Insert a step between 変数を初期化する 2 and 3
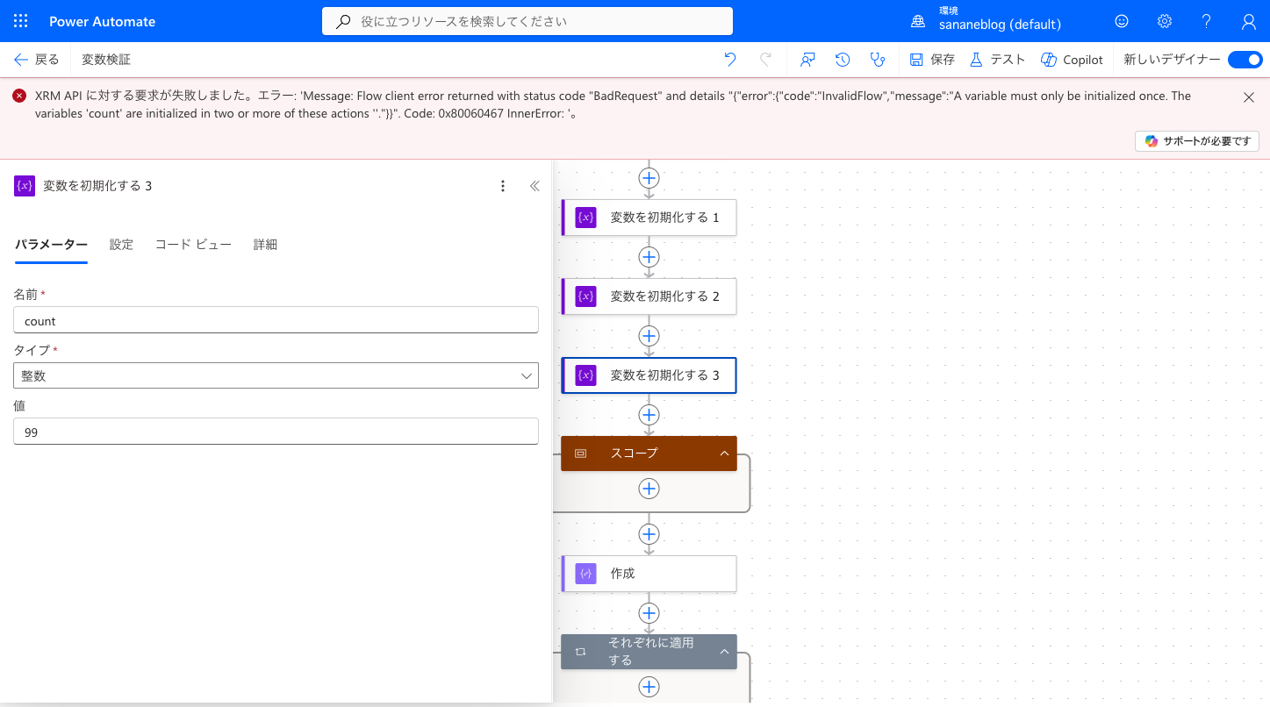Viewport: 1270px width, 707px height. pos(649,336)
